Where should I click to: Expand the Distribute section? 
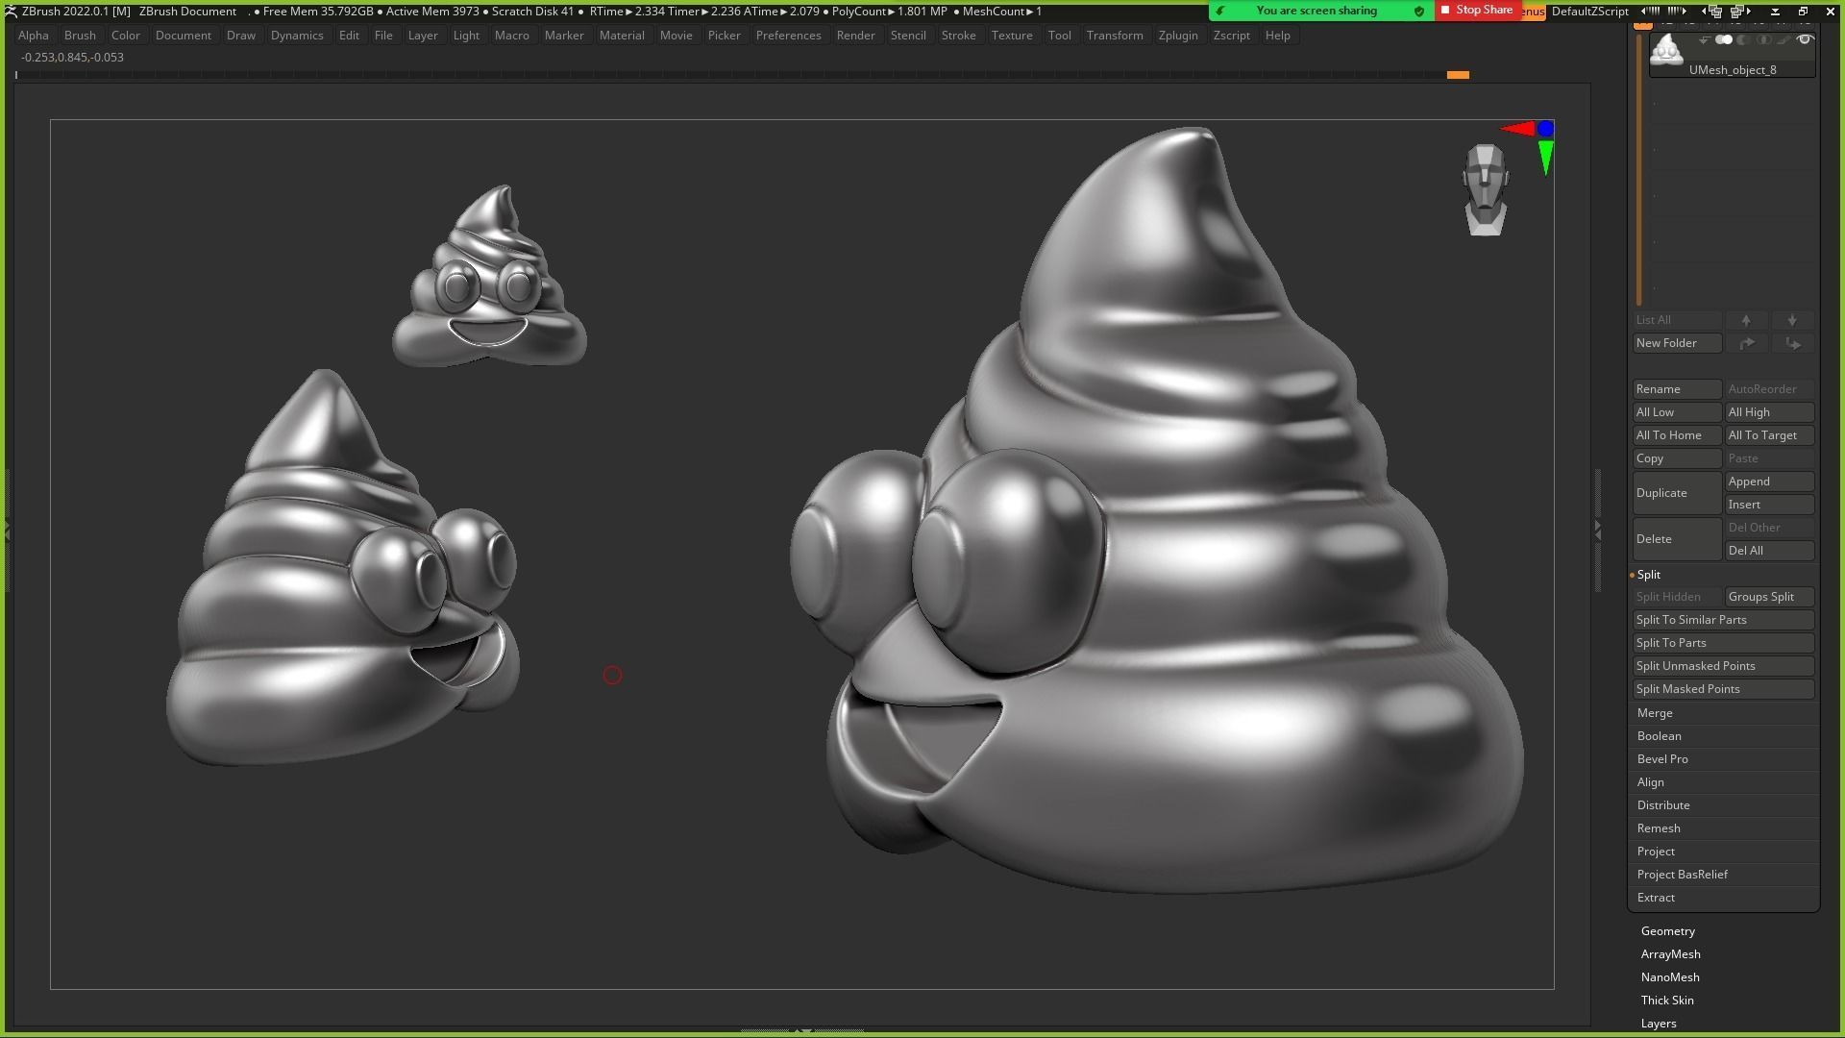(x=1663, y=805)
